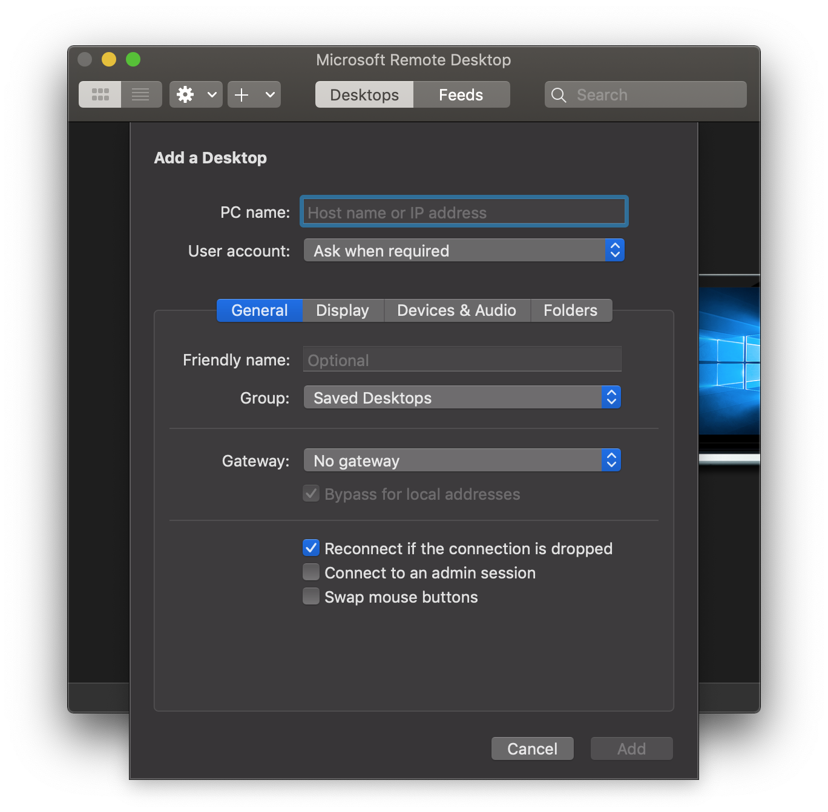Open the Group dropdown
The width and height of the screenshot is (828, 812).
point(462,398)
